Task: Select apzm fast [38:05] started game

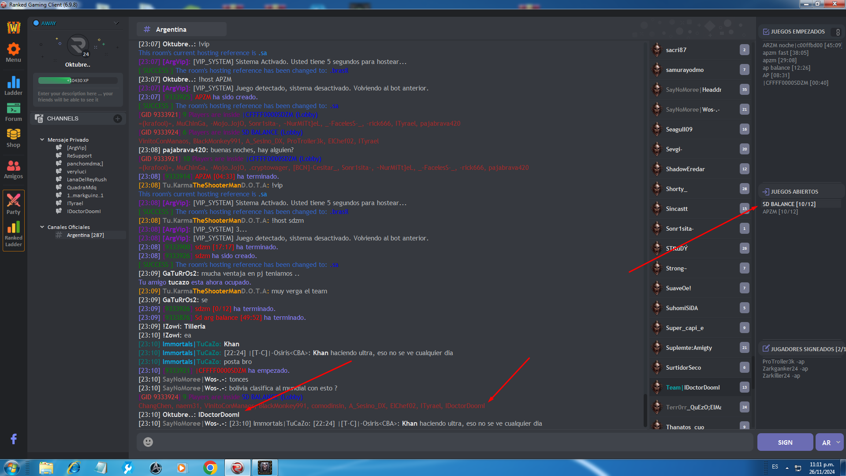Action: 785,53
